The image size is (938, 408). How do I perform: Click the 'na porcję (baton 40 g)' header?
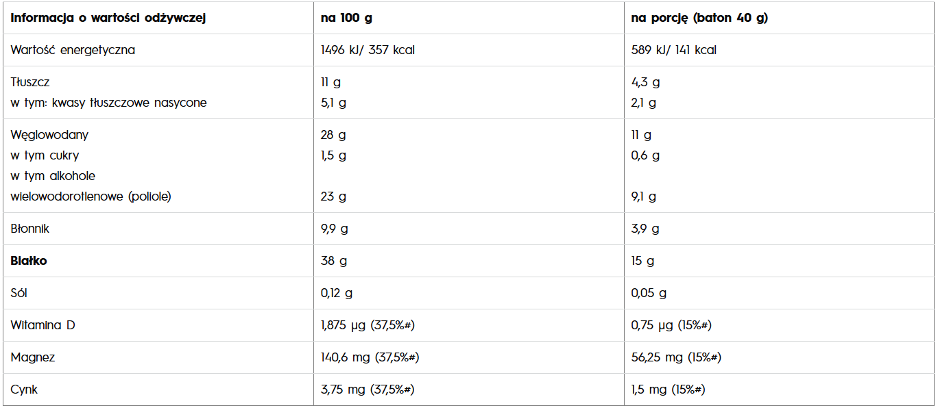pos(699,18)
